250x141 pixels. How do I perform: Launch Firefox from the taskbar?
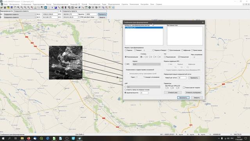click(x=29, y=138)
